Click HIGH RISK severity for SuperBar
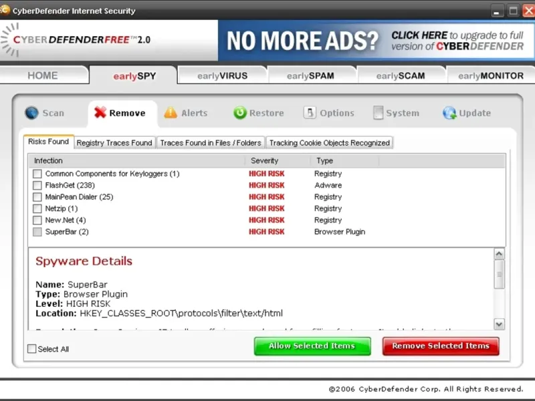Screen dimensions: 535x401 pyautogui.click(x=266, y=232)
